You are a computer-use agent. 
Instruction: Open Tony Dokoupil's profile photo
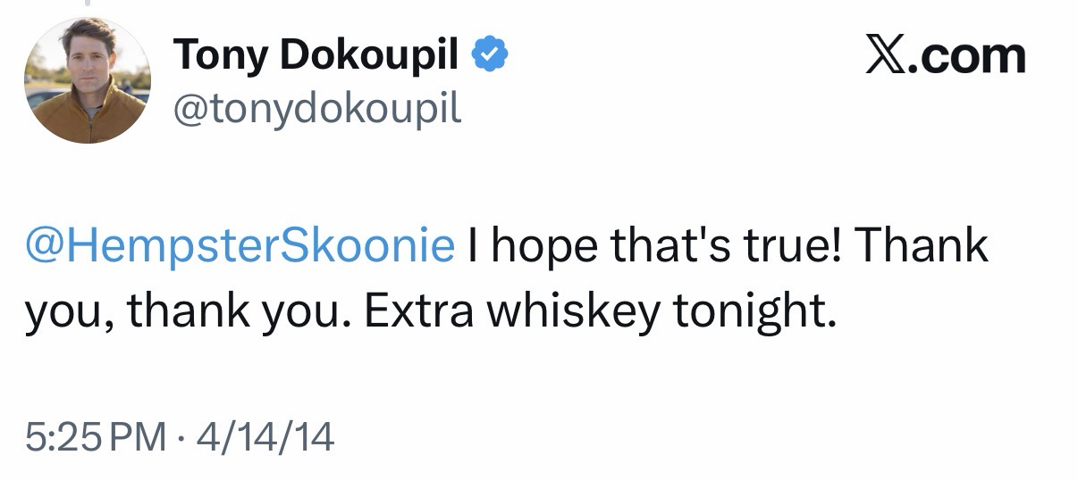coord(87,81)
